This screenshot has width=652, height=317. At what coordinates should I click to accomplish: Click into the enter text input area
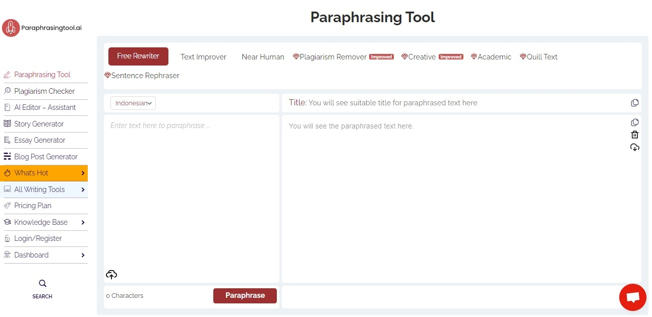(192, 199)
